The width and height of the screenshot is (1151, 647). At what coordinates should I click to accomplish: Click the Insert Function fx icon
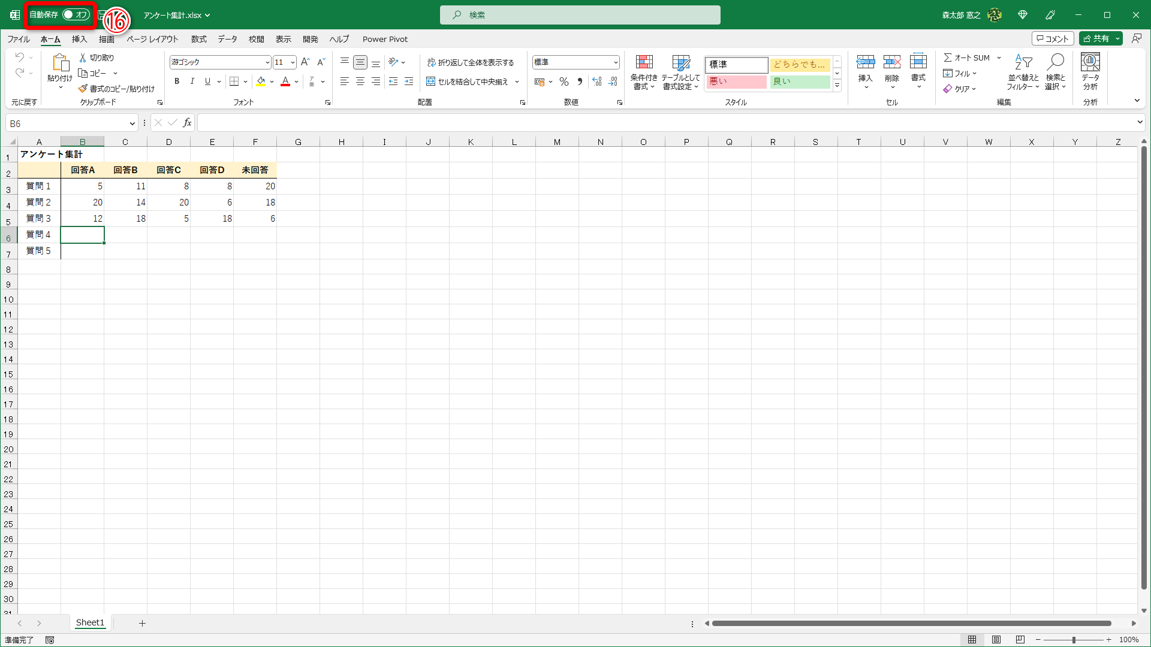click(x=187, y=123)
